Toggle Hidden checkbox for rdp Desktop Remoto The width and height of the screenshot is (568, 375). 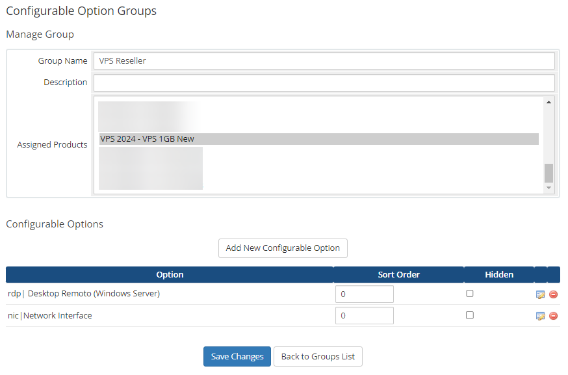click(x=469, y=294)
